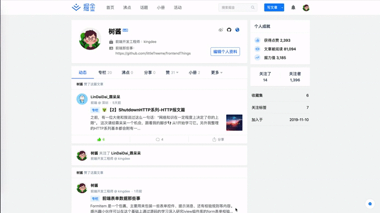380x213 pixels.
Task: Open the ShutdownHTTP article cover thumbnail
Action: (234, 122)
